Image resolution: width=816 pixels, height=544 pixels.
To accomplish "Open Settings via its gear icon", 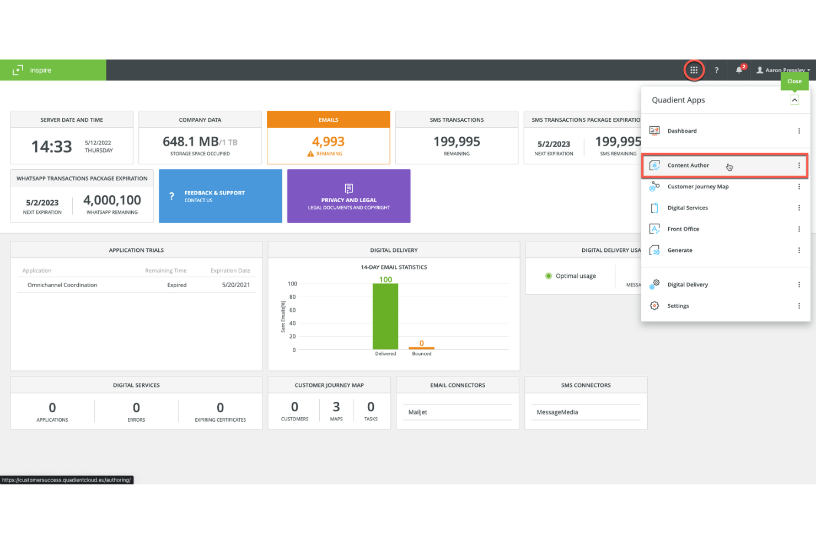I will point(654,306).
